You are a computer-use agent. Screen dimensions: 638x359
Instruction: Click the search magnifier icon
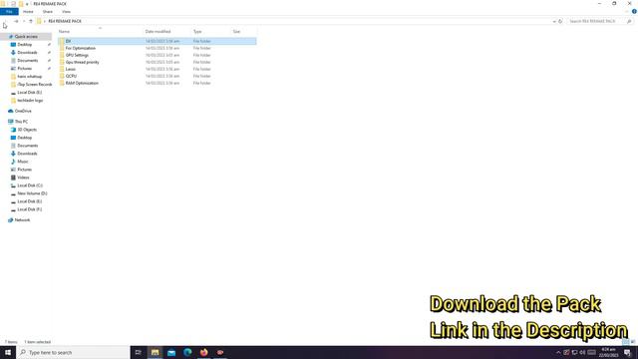coord(629,21)
